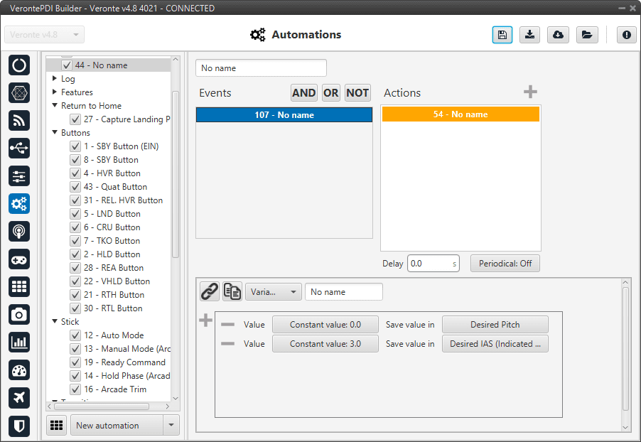
Task: Toggle the 21 - RTH Button checkbox
Action: coord(75,295)
